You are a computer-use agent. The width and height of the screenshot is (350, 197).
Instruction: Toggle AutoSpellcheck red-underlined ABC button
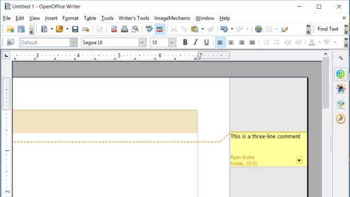[160, 29]
